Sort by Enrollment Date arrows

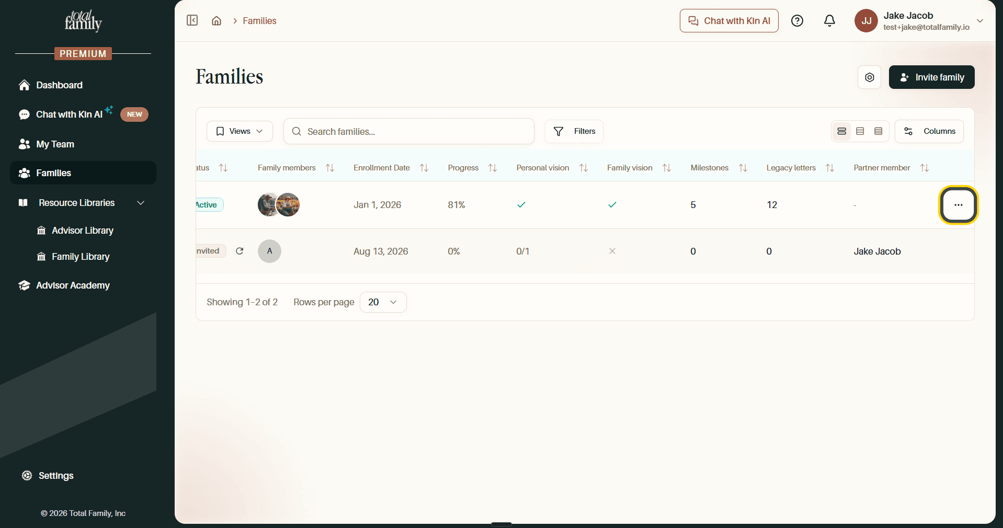coord(424,168)
